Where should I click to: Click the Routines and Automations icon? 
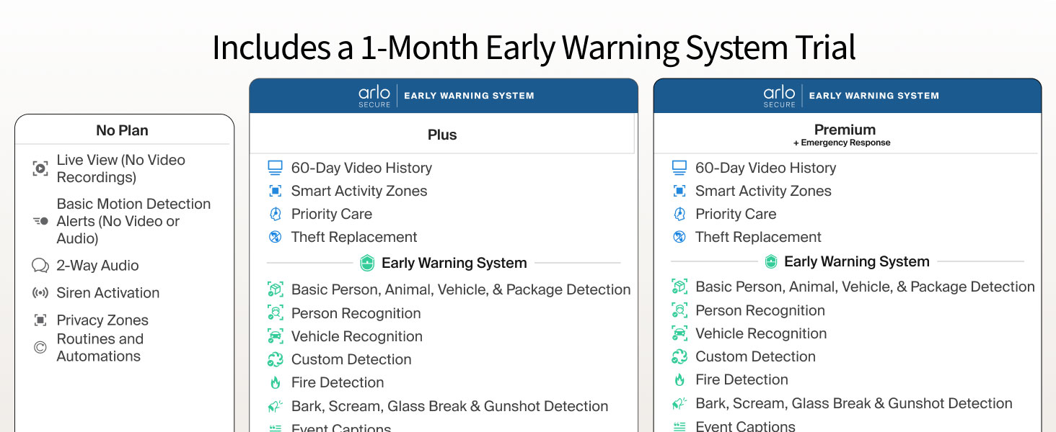[40, 348]
